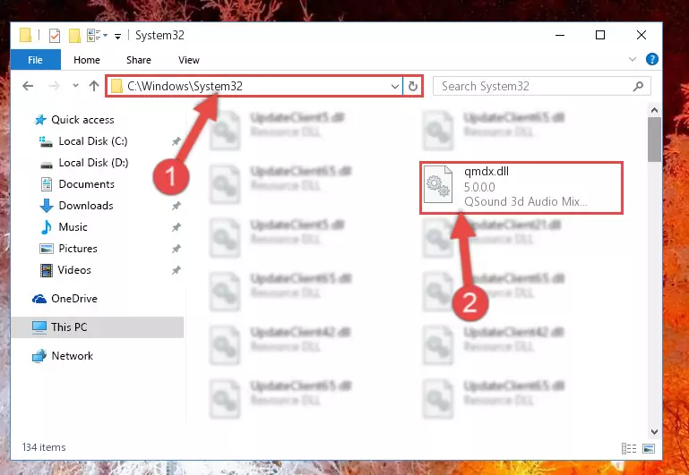
Task: Click the address bar path C:\Windows\System32
Action: [x=185, y=86]
